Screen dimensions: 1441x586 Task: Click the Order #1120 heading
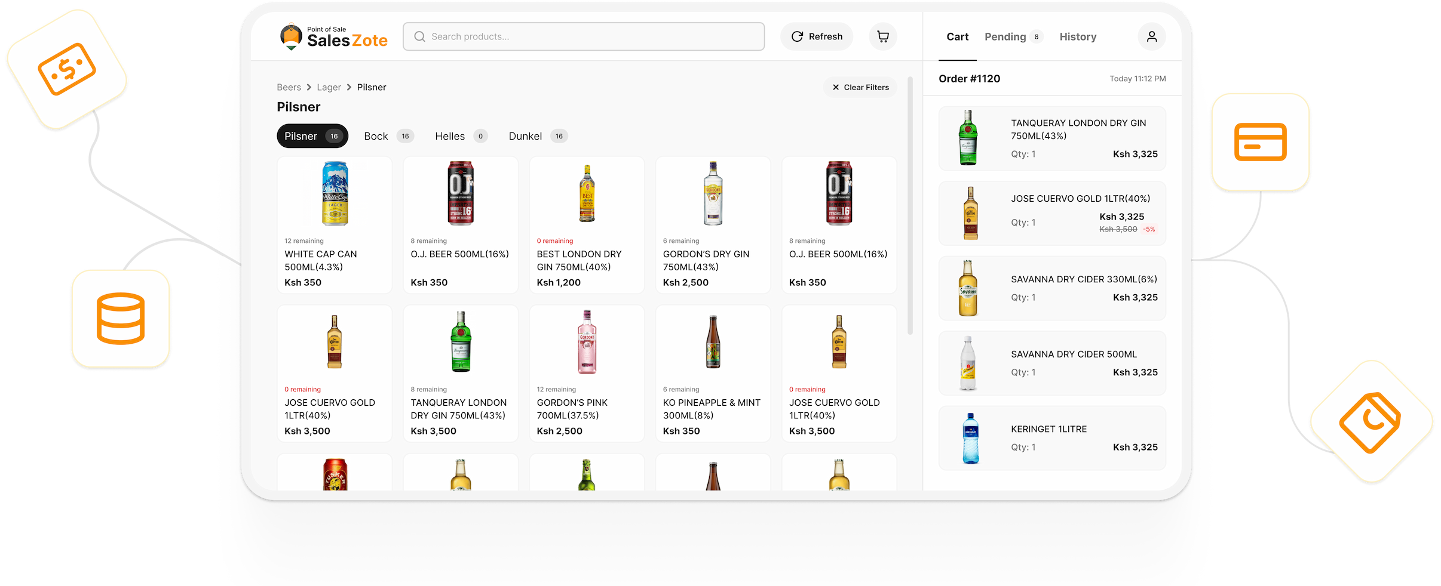tap(969, 79)
